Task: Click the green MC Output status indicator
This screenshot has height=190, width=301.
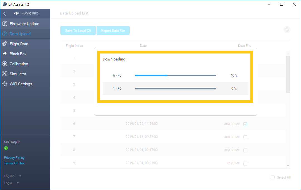Action: (6, 148)
